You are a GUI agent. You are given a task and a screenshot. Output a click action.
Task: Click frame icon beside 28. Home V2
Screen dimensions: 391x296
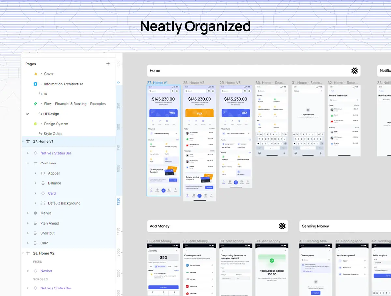click(28, 253)
